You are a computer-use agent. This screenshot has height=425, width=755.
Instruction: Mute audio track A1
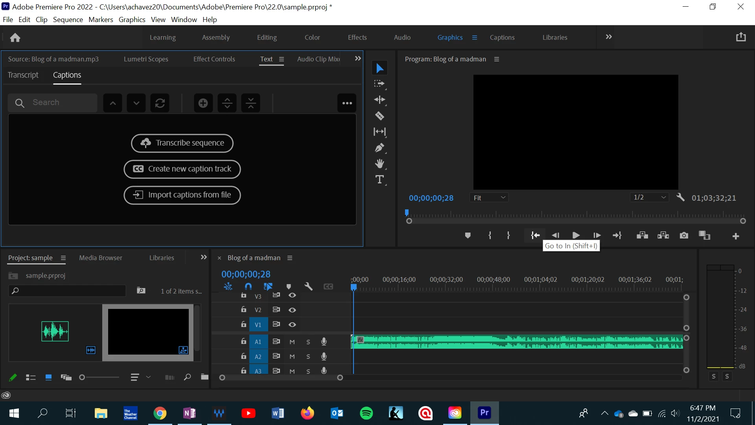[292, 342]
